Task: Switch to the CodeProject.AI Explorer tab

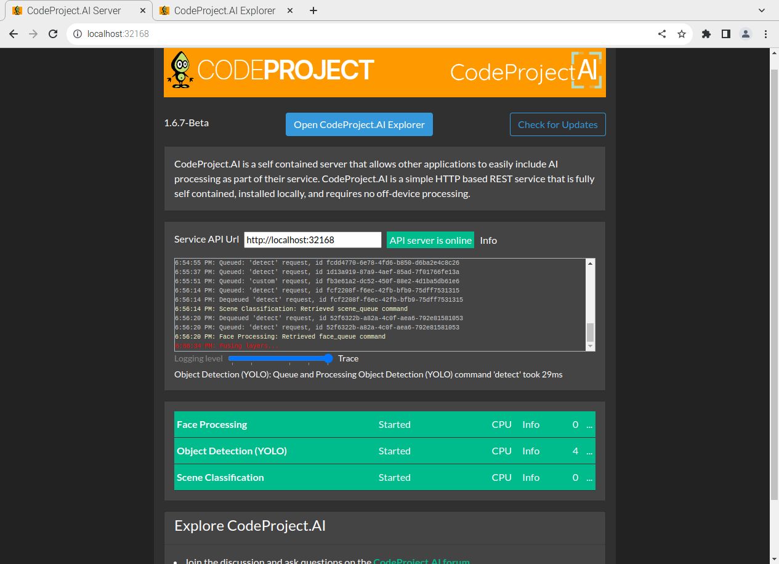Action: click(x=225, y=10)
